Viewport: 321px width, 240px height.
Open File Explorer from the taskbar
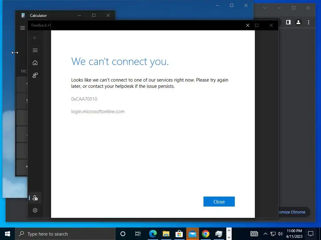pyautogui.click(x=166, y=234)
